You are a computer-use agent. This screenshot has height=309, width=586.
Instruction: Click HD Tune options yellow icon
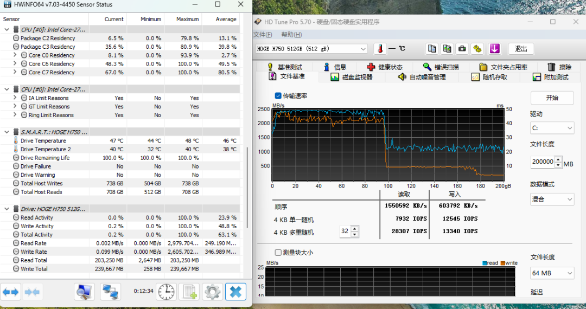point(477,49)
